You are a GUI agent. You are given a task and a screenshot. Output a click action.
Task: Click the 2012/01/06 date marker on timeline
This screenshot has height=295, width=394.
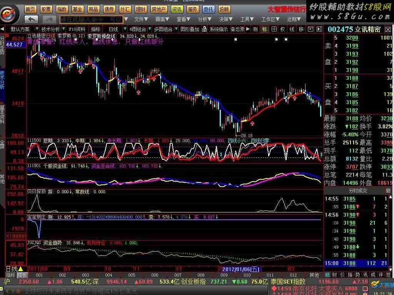pos(241,269)
